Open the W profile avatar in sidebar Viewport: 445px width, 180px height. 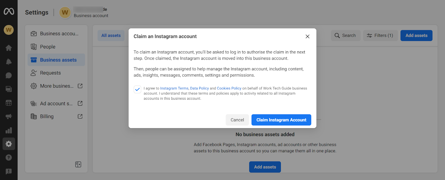[9, 30]
